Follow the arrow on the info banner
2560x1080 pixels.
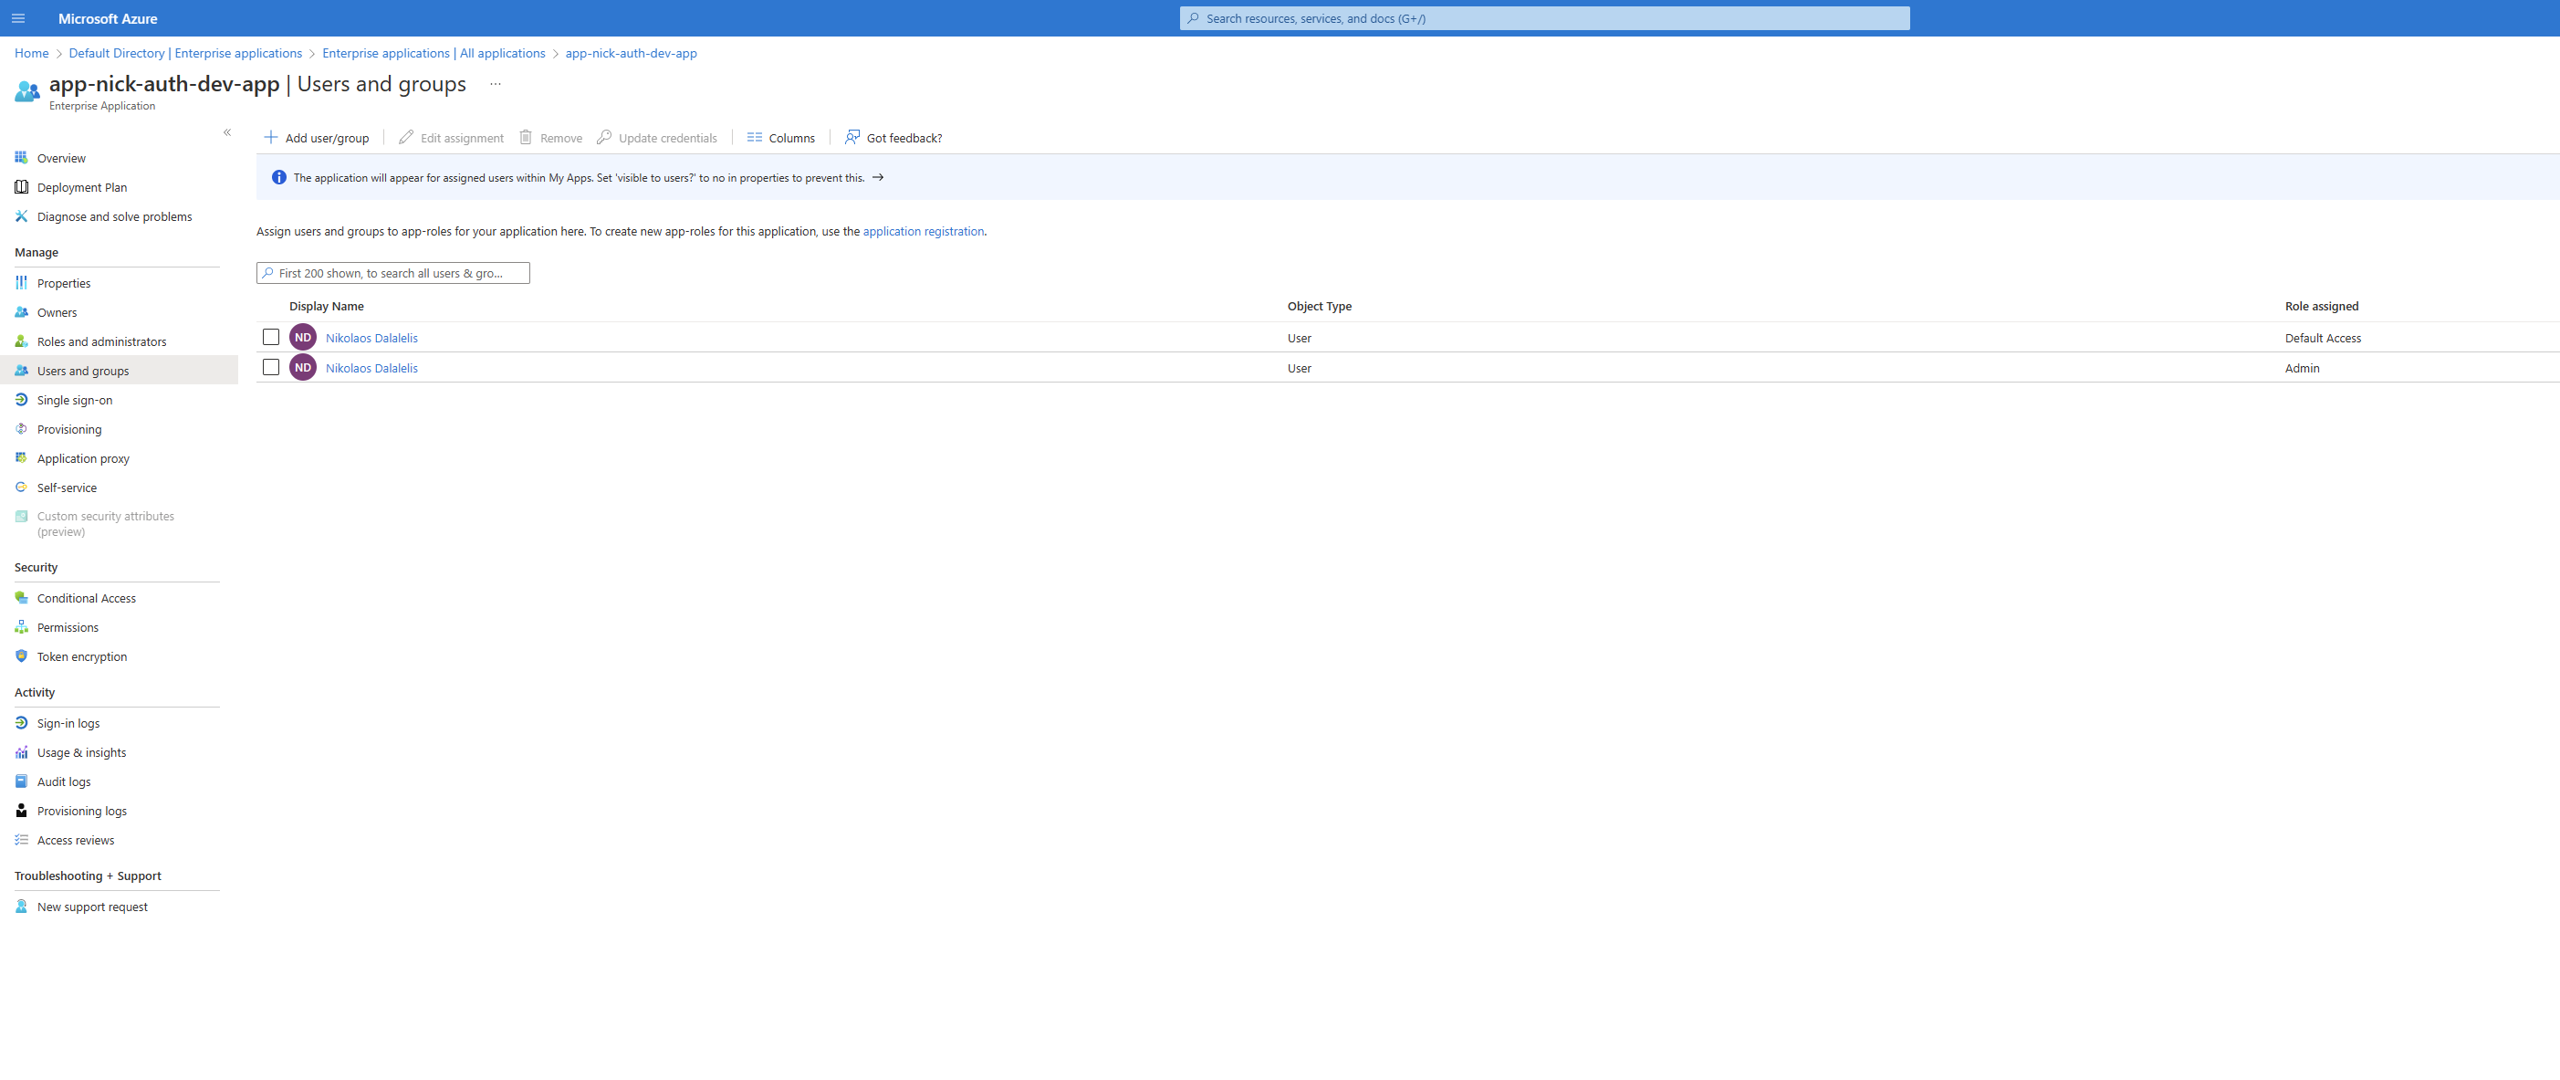(877, 178)
